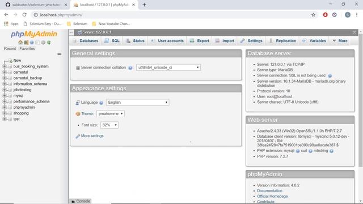Open Server connection collation dropdown
This screenshot has height=204, width=363.
[x=168, y=67]
